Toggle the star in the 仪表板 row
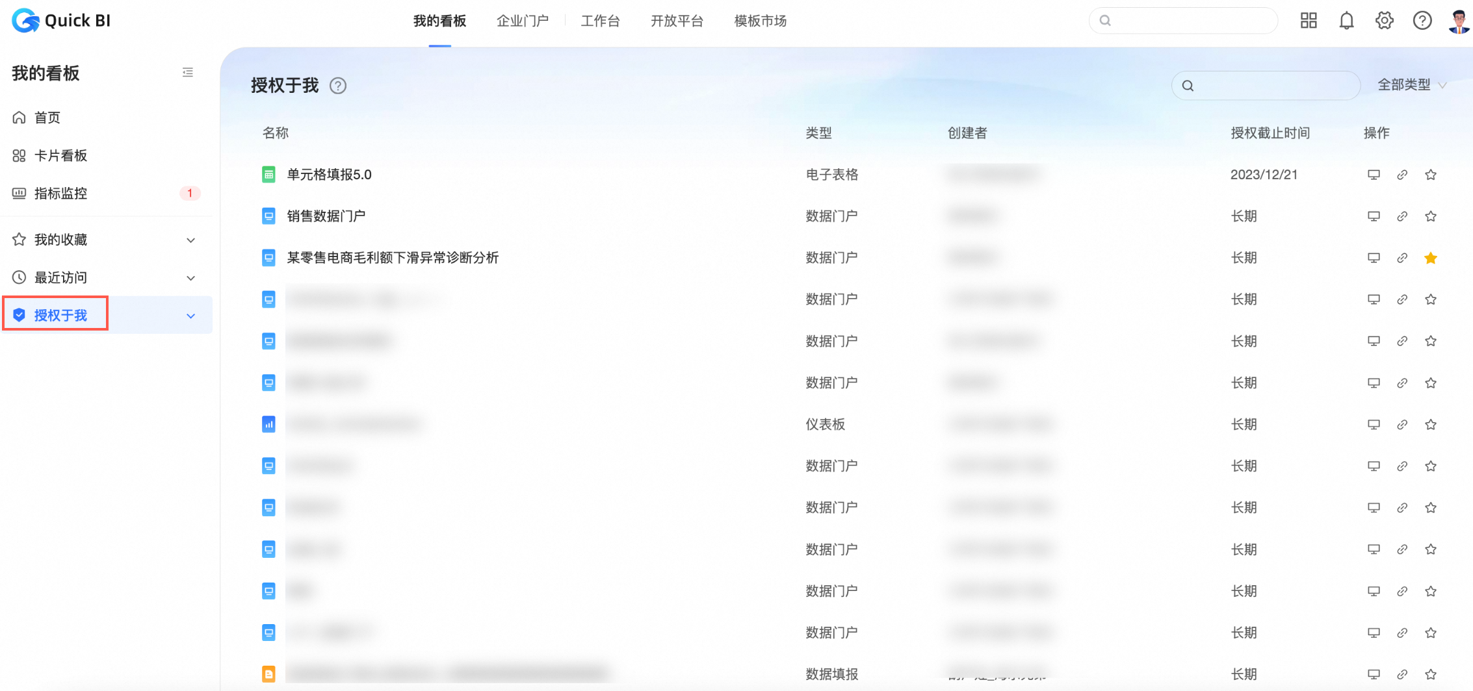This screenshot has width=1473, height=691. tap(1431, 425)
